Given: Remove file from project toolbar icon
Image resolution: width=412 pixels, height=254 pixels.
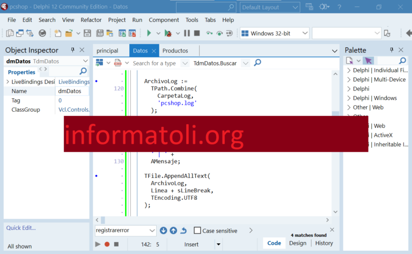Looking at the screenshot, I should click(x=132, y=33).
